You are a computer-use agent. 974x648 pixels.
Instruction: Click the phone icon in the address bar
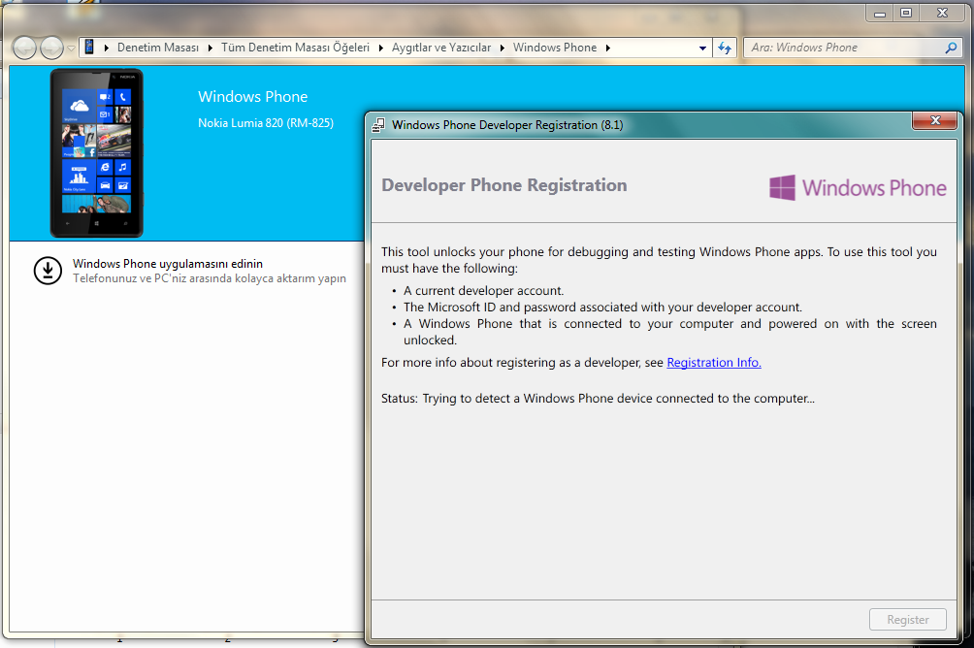[x=89, y=48]
